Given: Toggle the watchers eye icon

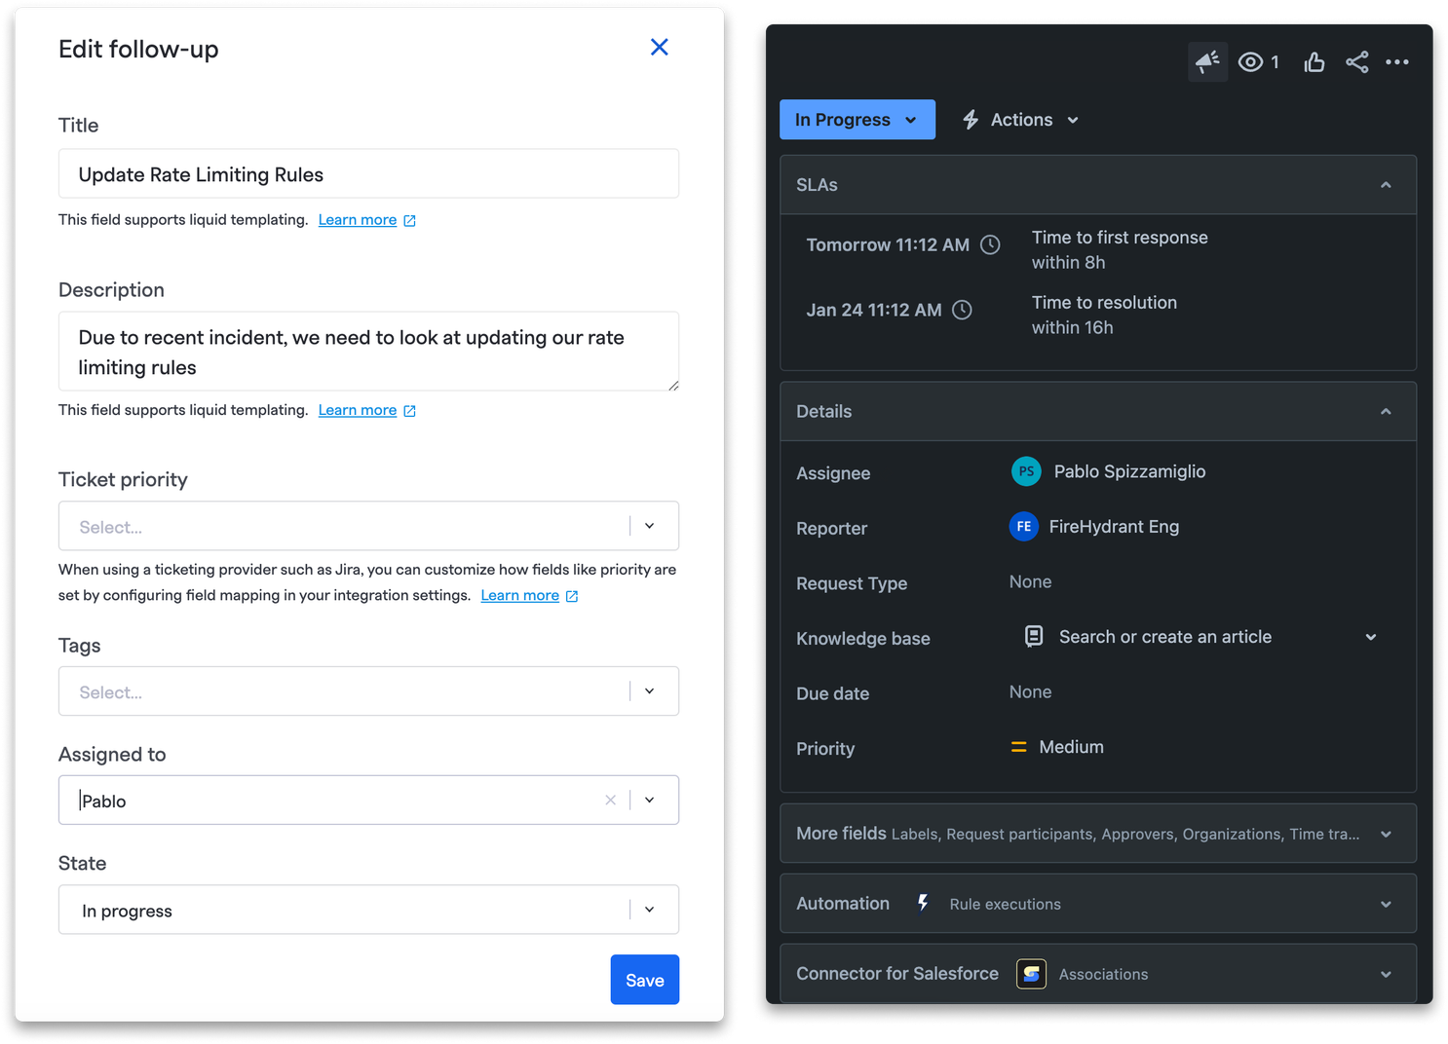Looking at the screenshot, I should pyautogui.click(x=1250, y=62).
